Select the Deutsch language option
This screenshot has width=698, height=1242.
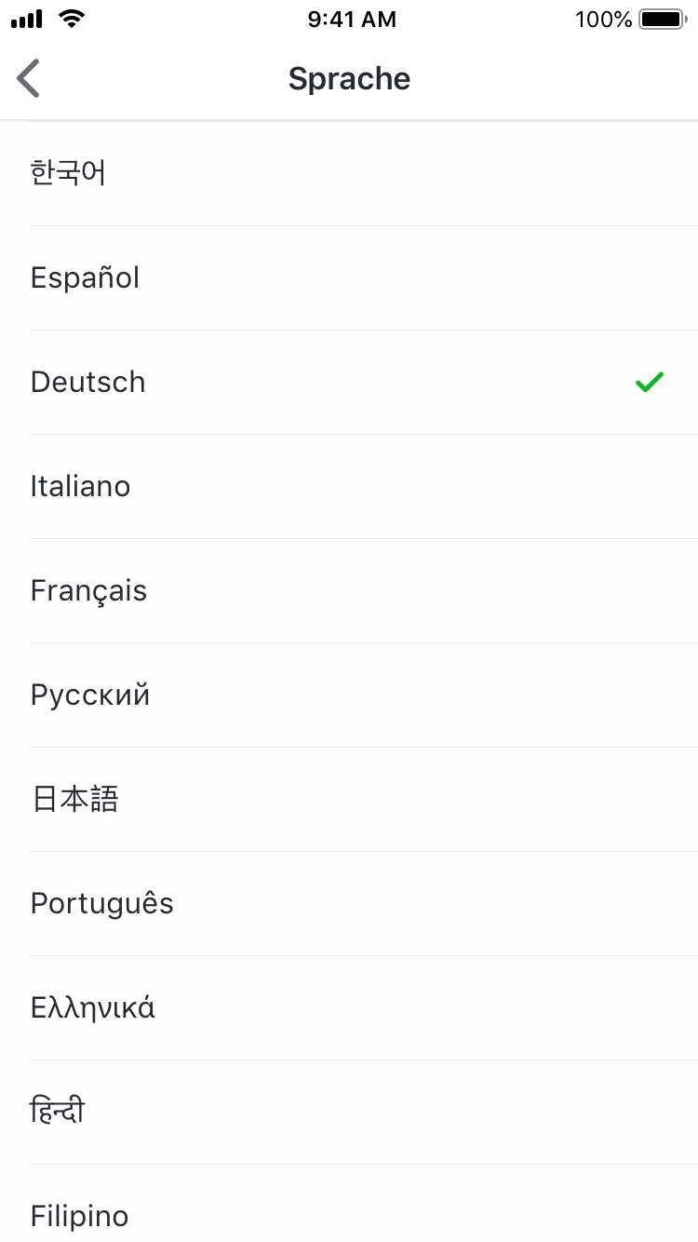[x=88, y=382]
